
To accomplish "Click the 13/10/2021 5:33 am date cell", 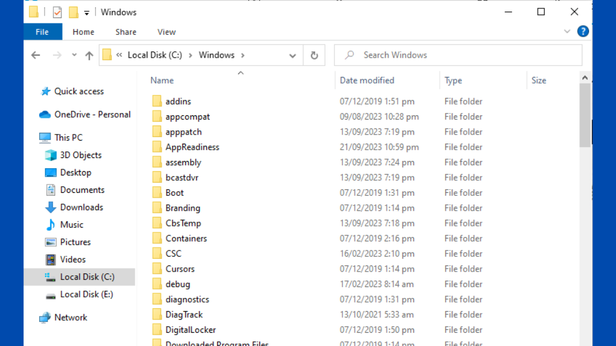I will tap(377, 315).
